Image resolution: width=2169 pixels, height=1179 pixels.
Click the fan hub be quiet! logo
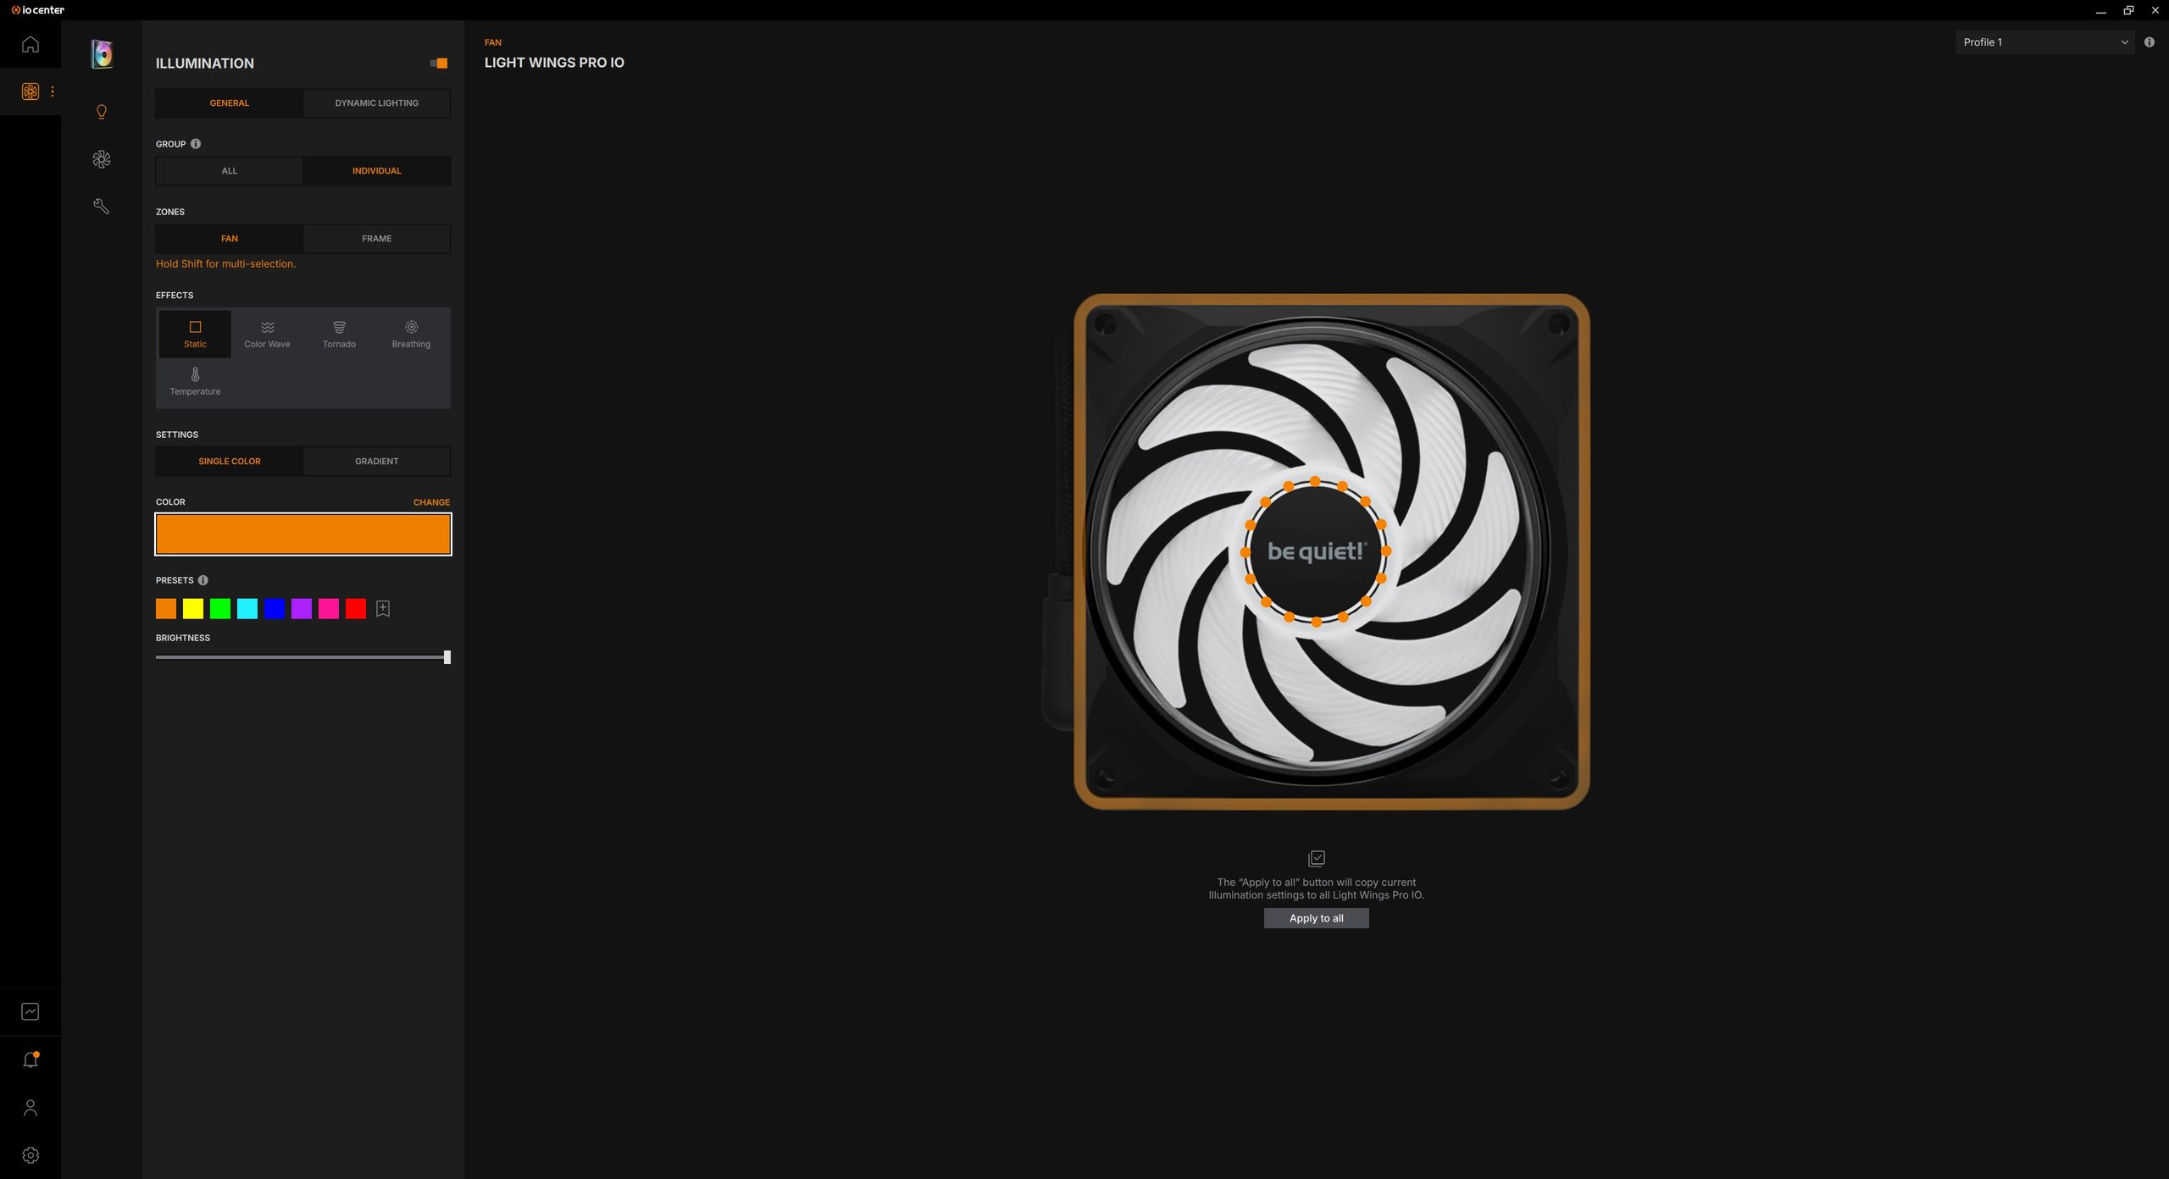(1316, 551)
